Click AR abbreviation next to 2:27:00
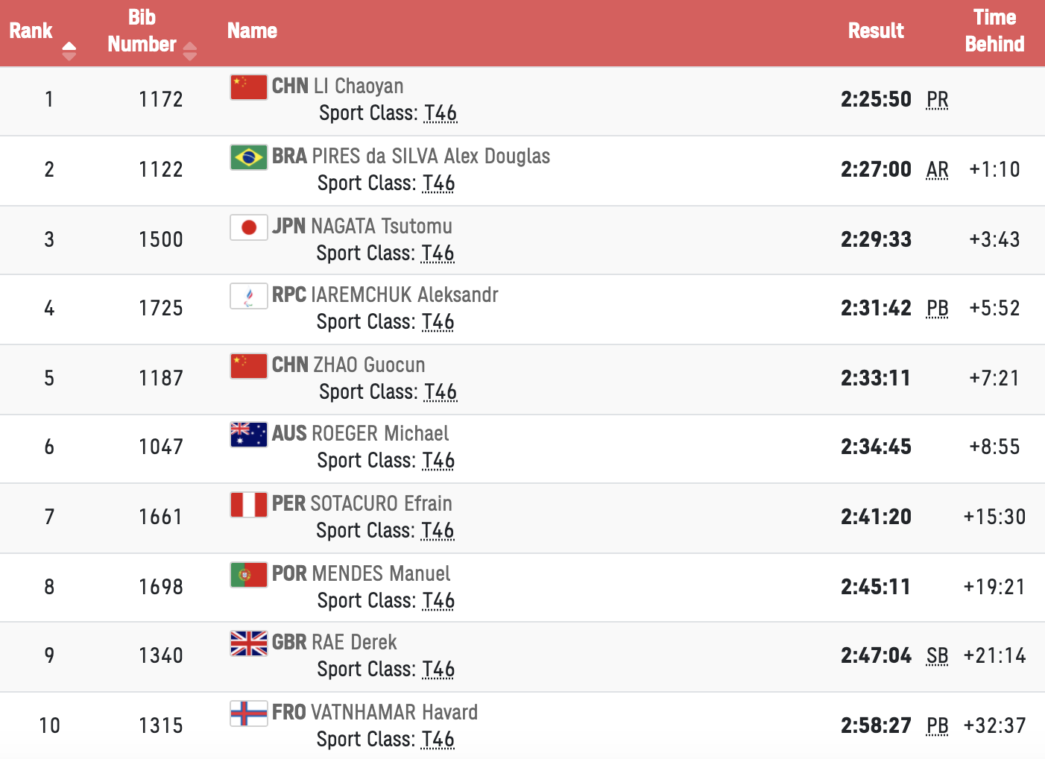Viewport: 1045px width, 759px height. coord(937,170)
